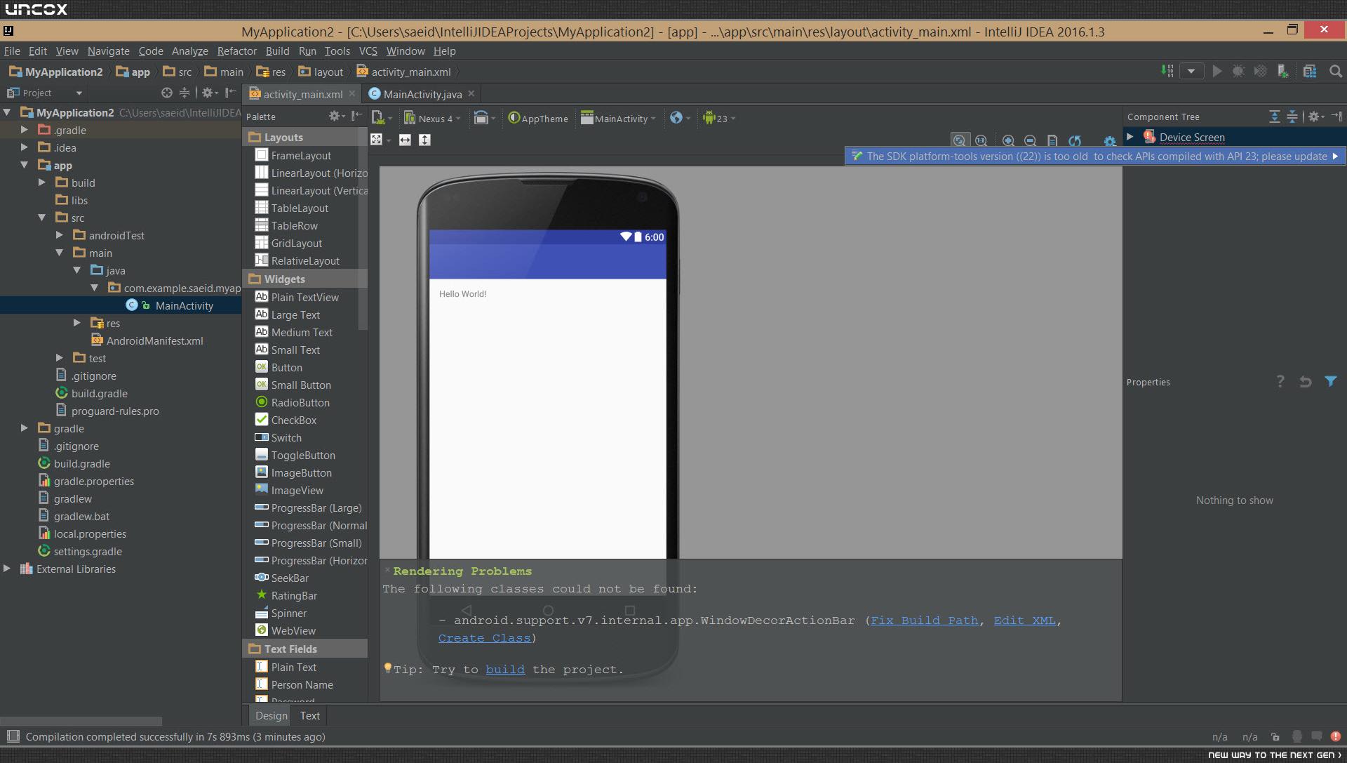Open the MainActivity association dropdown
The height and width of the screenshot is (763, 1347).
[x=618, y=118]
